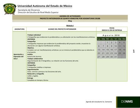
Task: Click 'Completa en tiempo y forma.' line
Action: 38,80
